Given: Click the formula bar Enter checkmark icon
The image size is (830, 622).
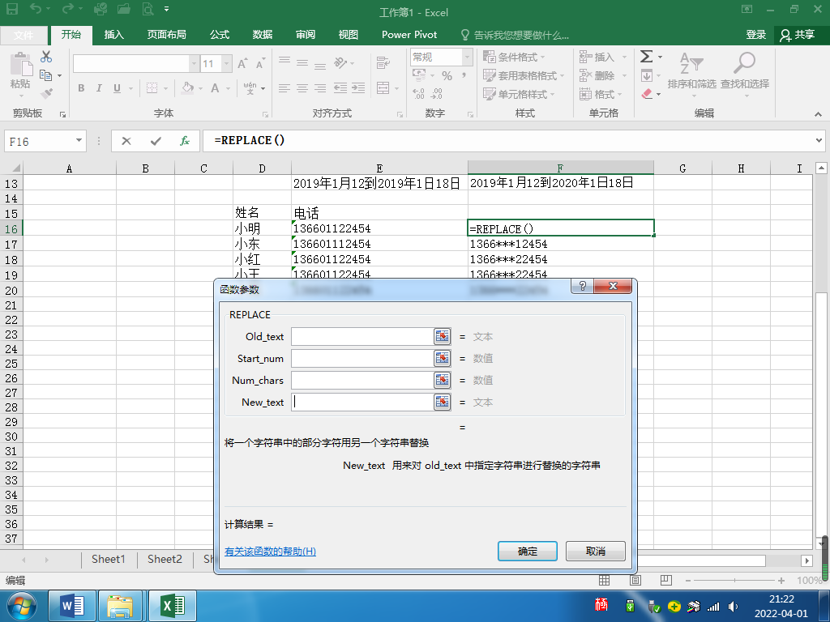Looking at the screenshot, I should coord(156,141).
